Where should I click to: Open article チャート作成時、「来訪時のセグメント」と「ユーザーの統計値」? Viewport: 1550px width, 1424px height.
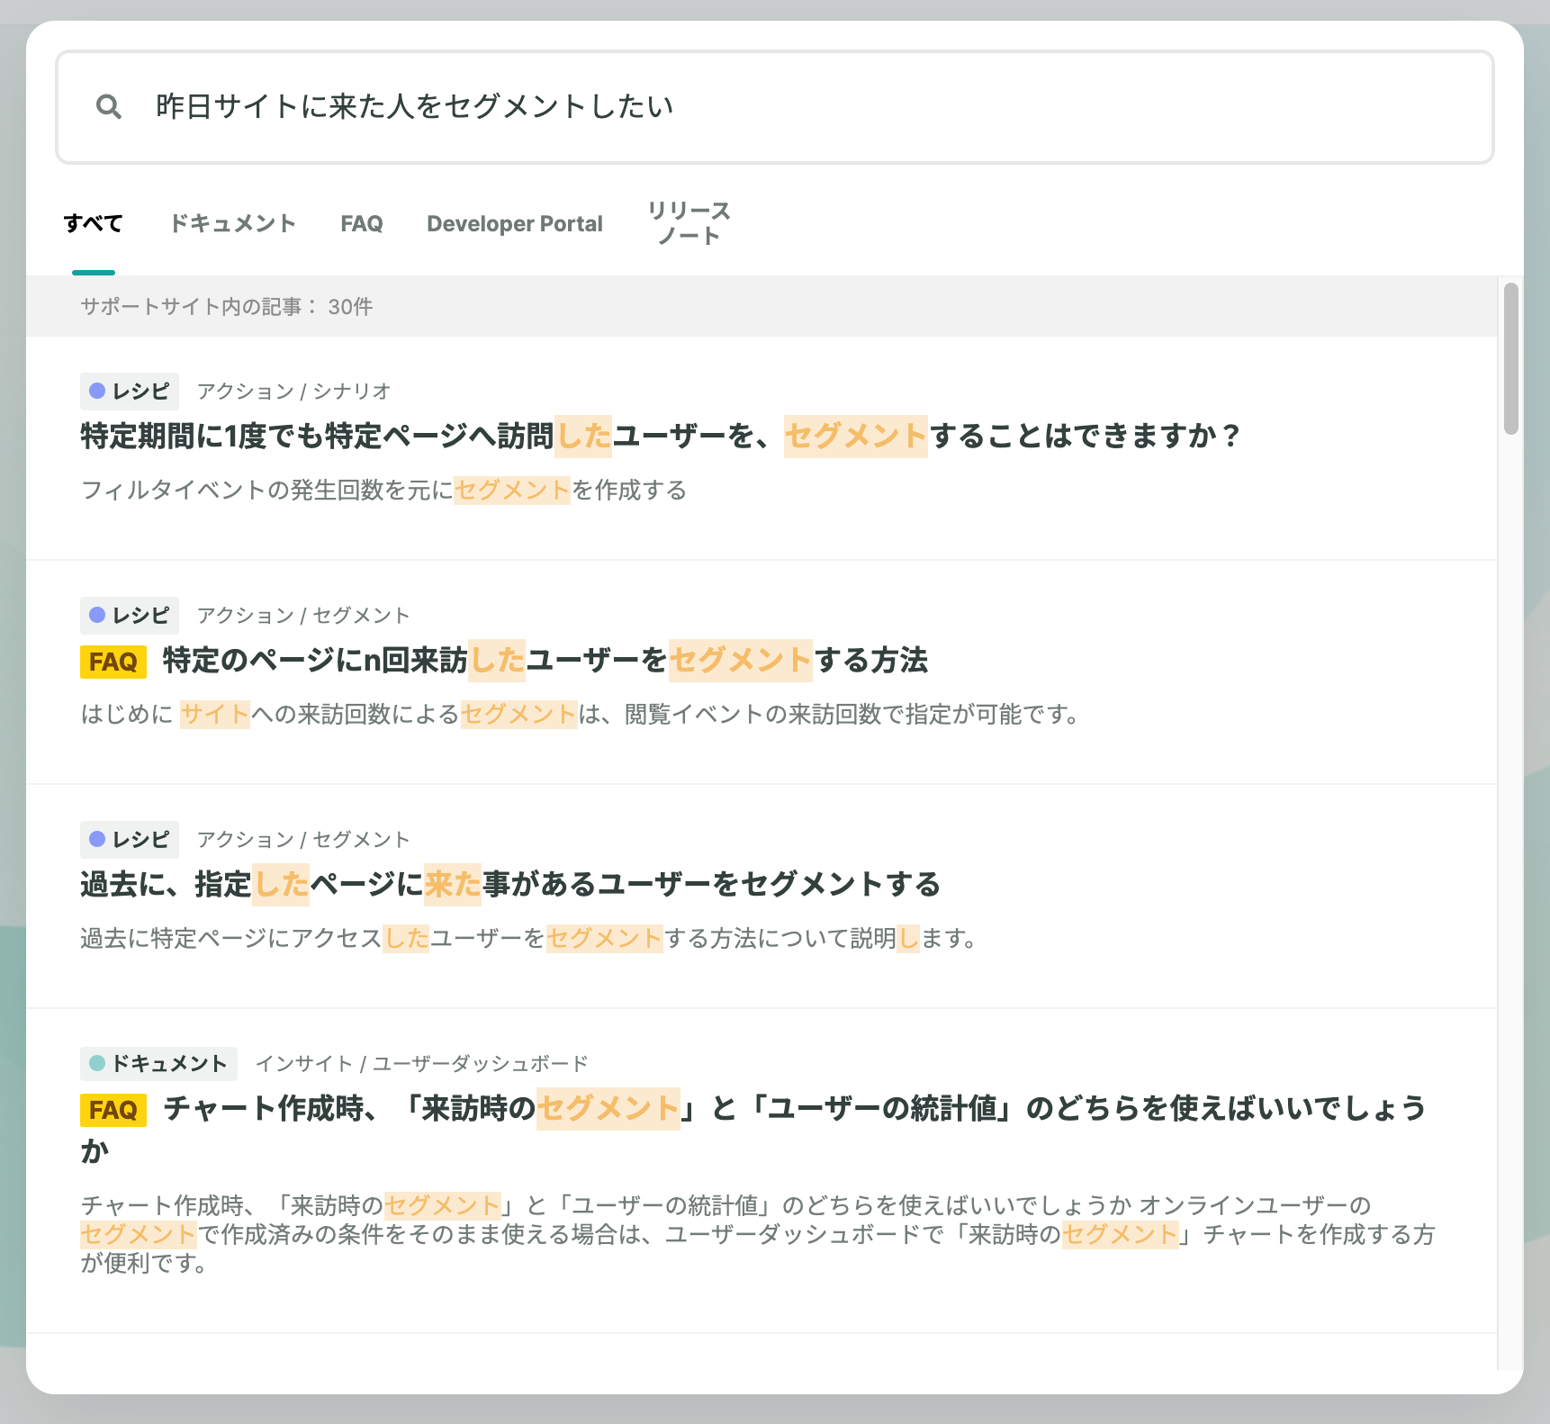[754, 1129]
